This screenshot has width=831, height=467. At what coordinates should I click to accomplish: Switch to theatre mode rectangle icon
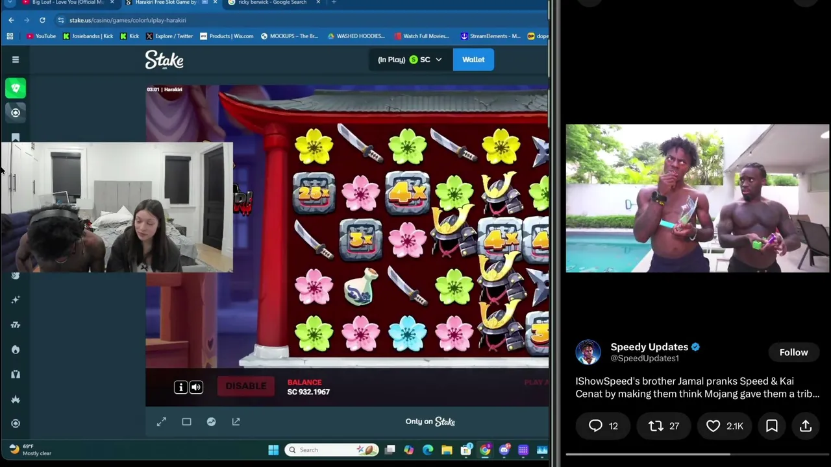pyautogui.click(x=186, y=422)
